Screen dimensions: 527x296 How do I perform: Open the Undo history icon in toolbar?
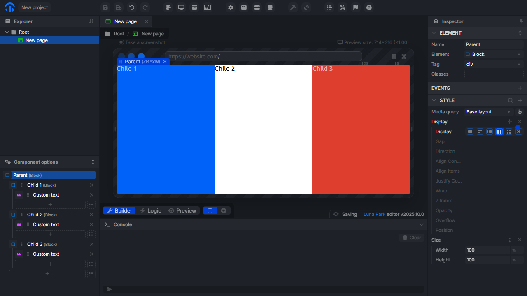coord(131,7)
